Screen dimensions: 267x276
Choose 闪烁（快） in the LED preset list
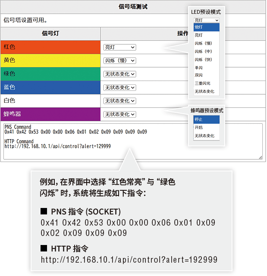(206, 59)
